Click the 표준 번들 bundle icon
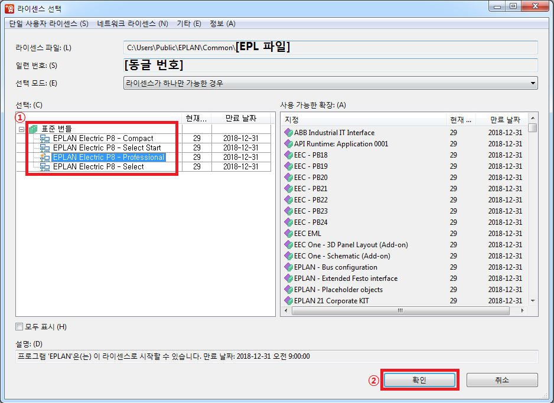The image size is (554, 403). [x=33, y=129]
